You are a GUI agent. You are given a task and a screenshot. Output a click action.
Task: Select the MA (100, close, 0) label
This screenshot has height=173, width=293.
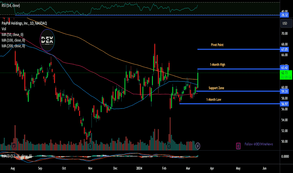pyautogui.click(x=13, y=40)
